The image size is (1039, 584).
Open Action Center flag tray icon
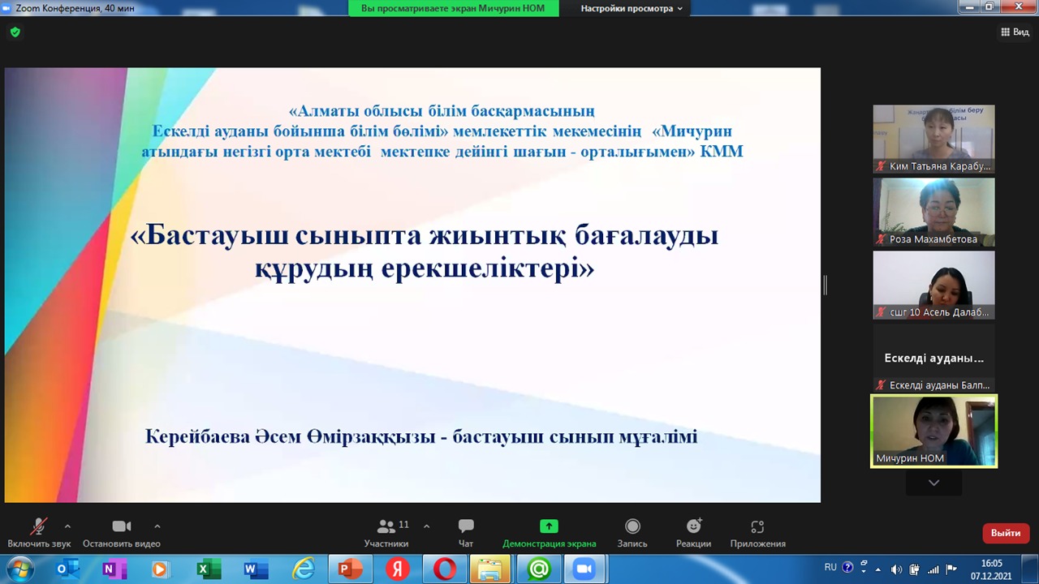point(951,569)
